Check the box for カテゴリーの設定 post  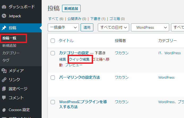click(53, 53)
